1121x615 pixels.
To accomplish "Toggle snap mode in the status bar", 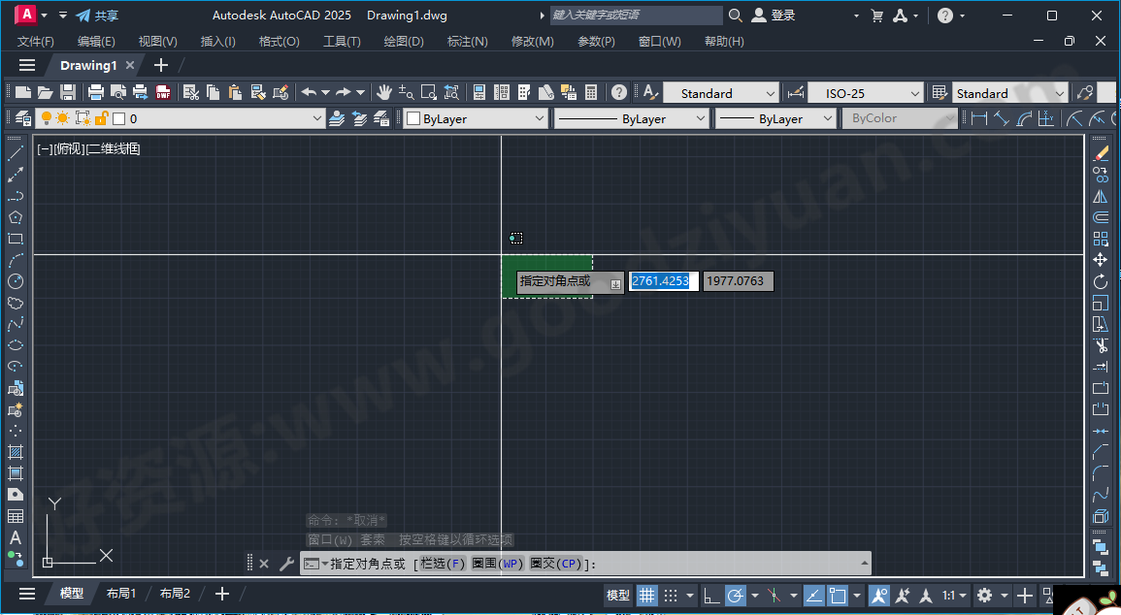I will coord(672,595).
